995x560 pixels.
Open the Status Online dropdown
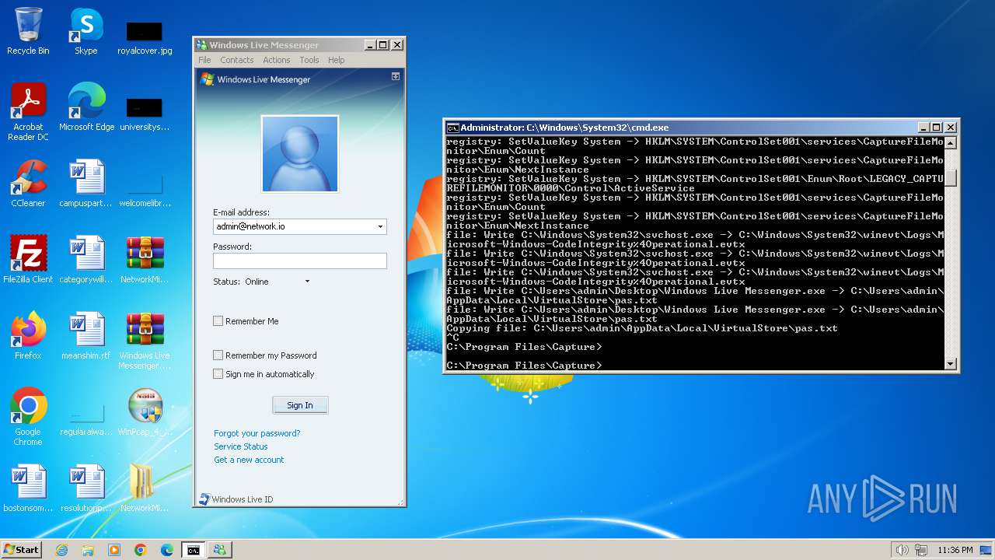(307, 282)
